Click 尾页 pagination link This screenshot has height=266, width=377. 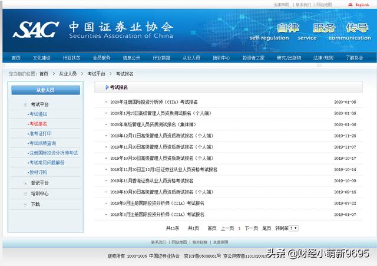coord(267,228)
